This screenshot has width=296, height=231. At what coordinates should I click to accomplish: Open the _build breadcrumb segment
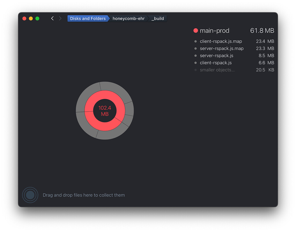[x=158, y=18]
